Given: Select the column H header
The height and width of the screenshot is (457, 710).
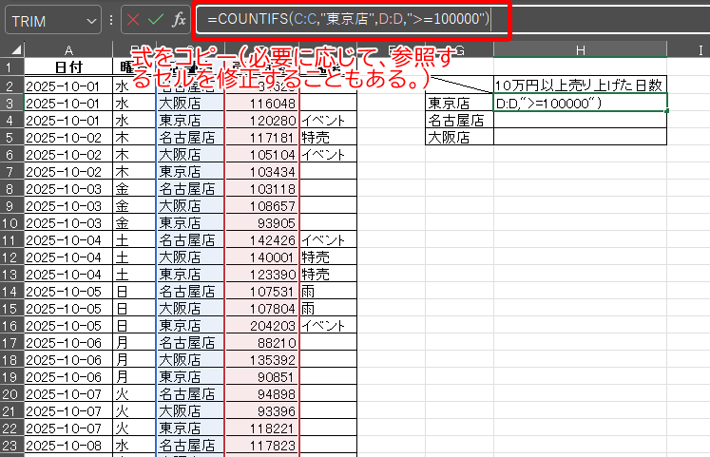Looking at the screenshot, I should point(580,49).
